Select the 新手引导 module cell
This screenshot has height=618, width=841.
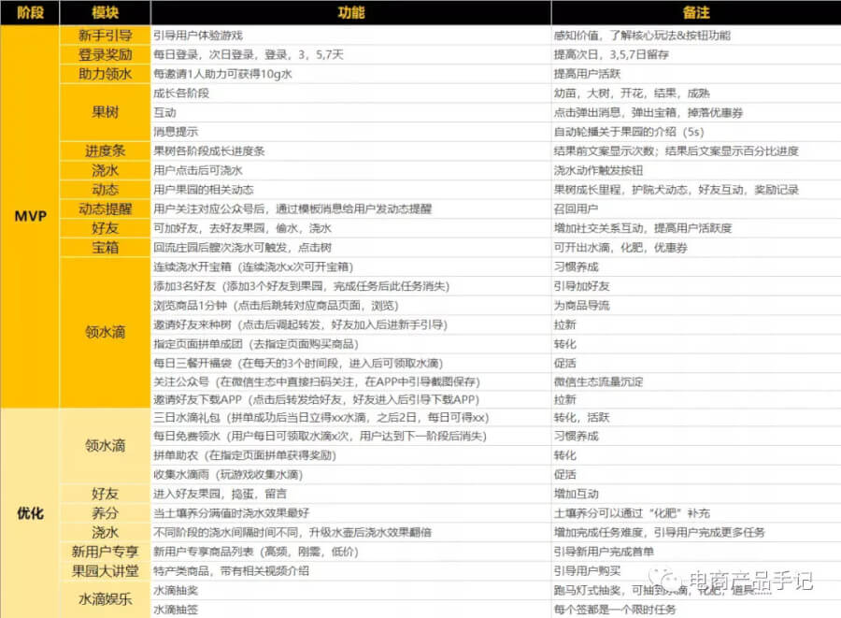click(105, 36)
